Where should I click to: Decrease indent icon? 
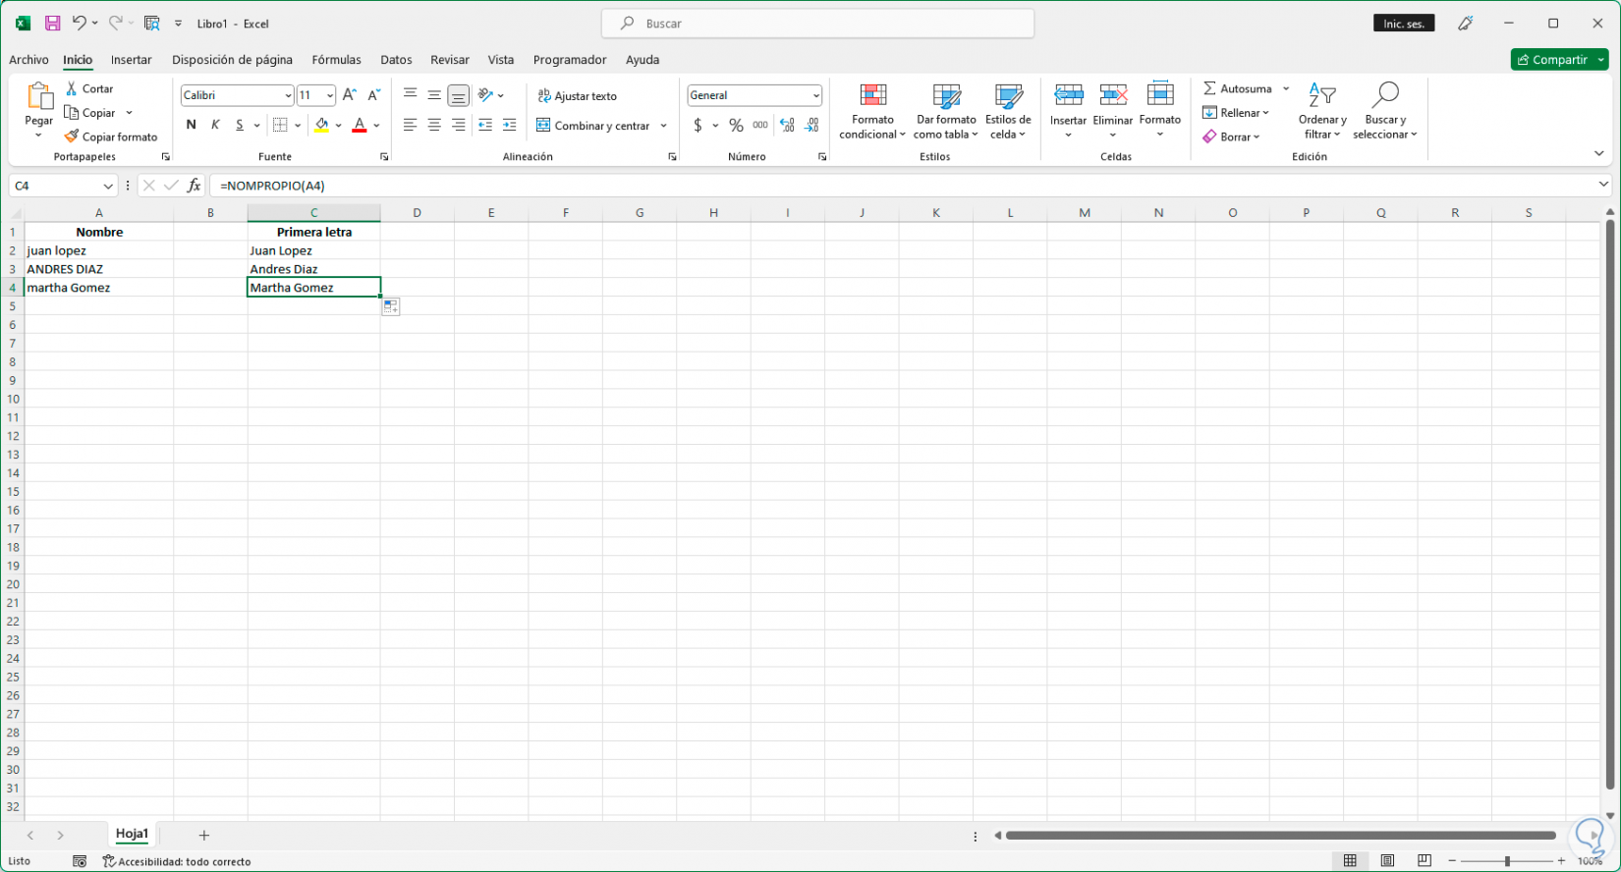(485, 125)
